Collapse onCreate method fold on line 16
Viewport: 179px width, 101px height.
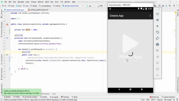point(10,38)
